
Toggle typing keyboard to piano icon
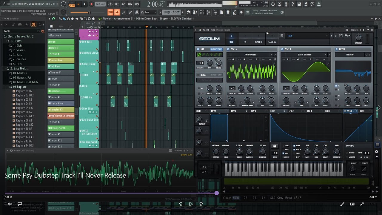(110, 12)
